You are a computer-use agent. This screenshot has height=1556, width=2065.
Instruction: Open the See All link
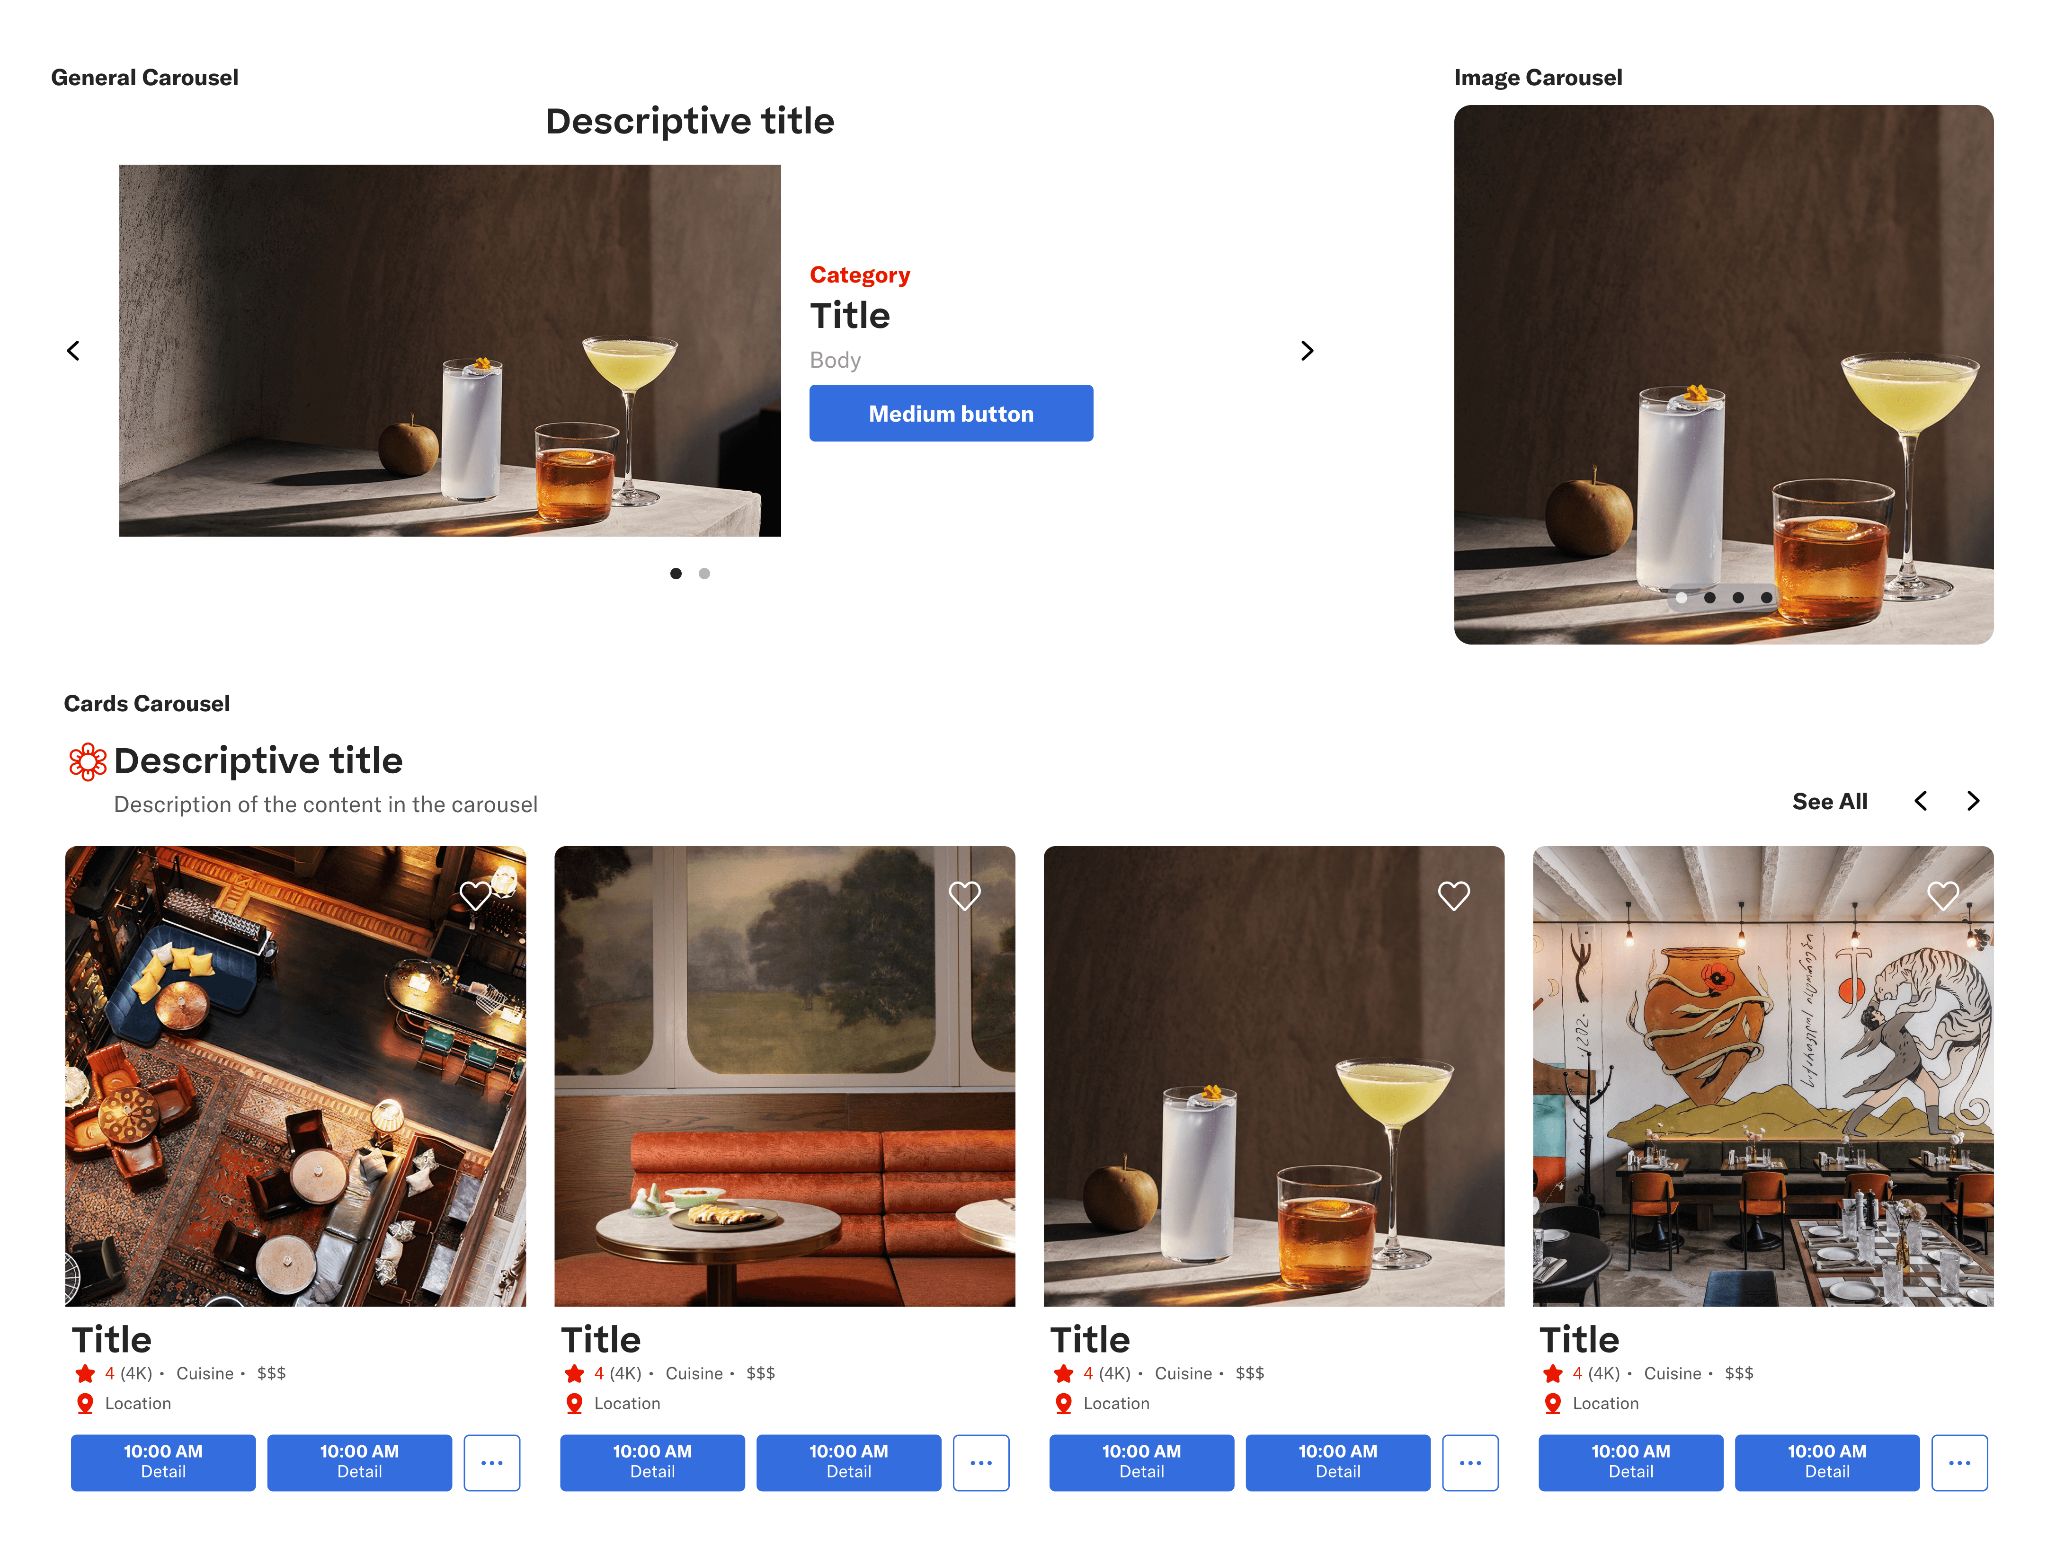tap(1830, 802)
